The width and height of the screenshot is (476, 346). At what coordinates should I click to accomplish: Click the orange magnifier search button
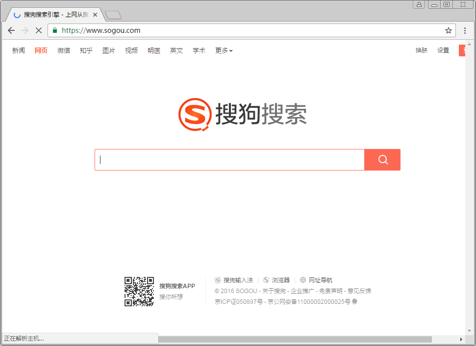pyautogui.click(x=382, y=160)
